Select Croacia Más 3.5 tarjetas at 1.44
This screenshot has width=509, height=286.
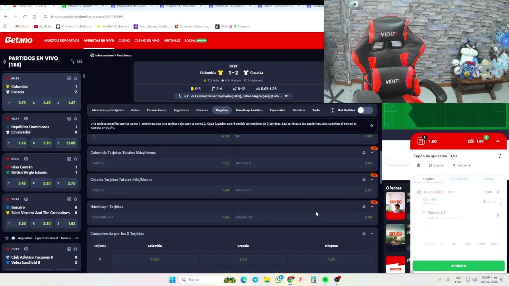coord(161,190)
